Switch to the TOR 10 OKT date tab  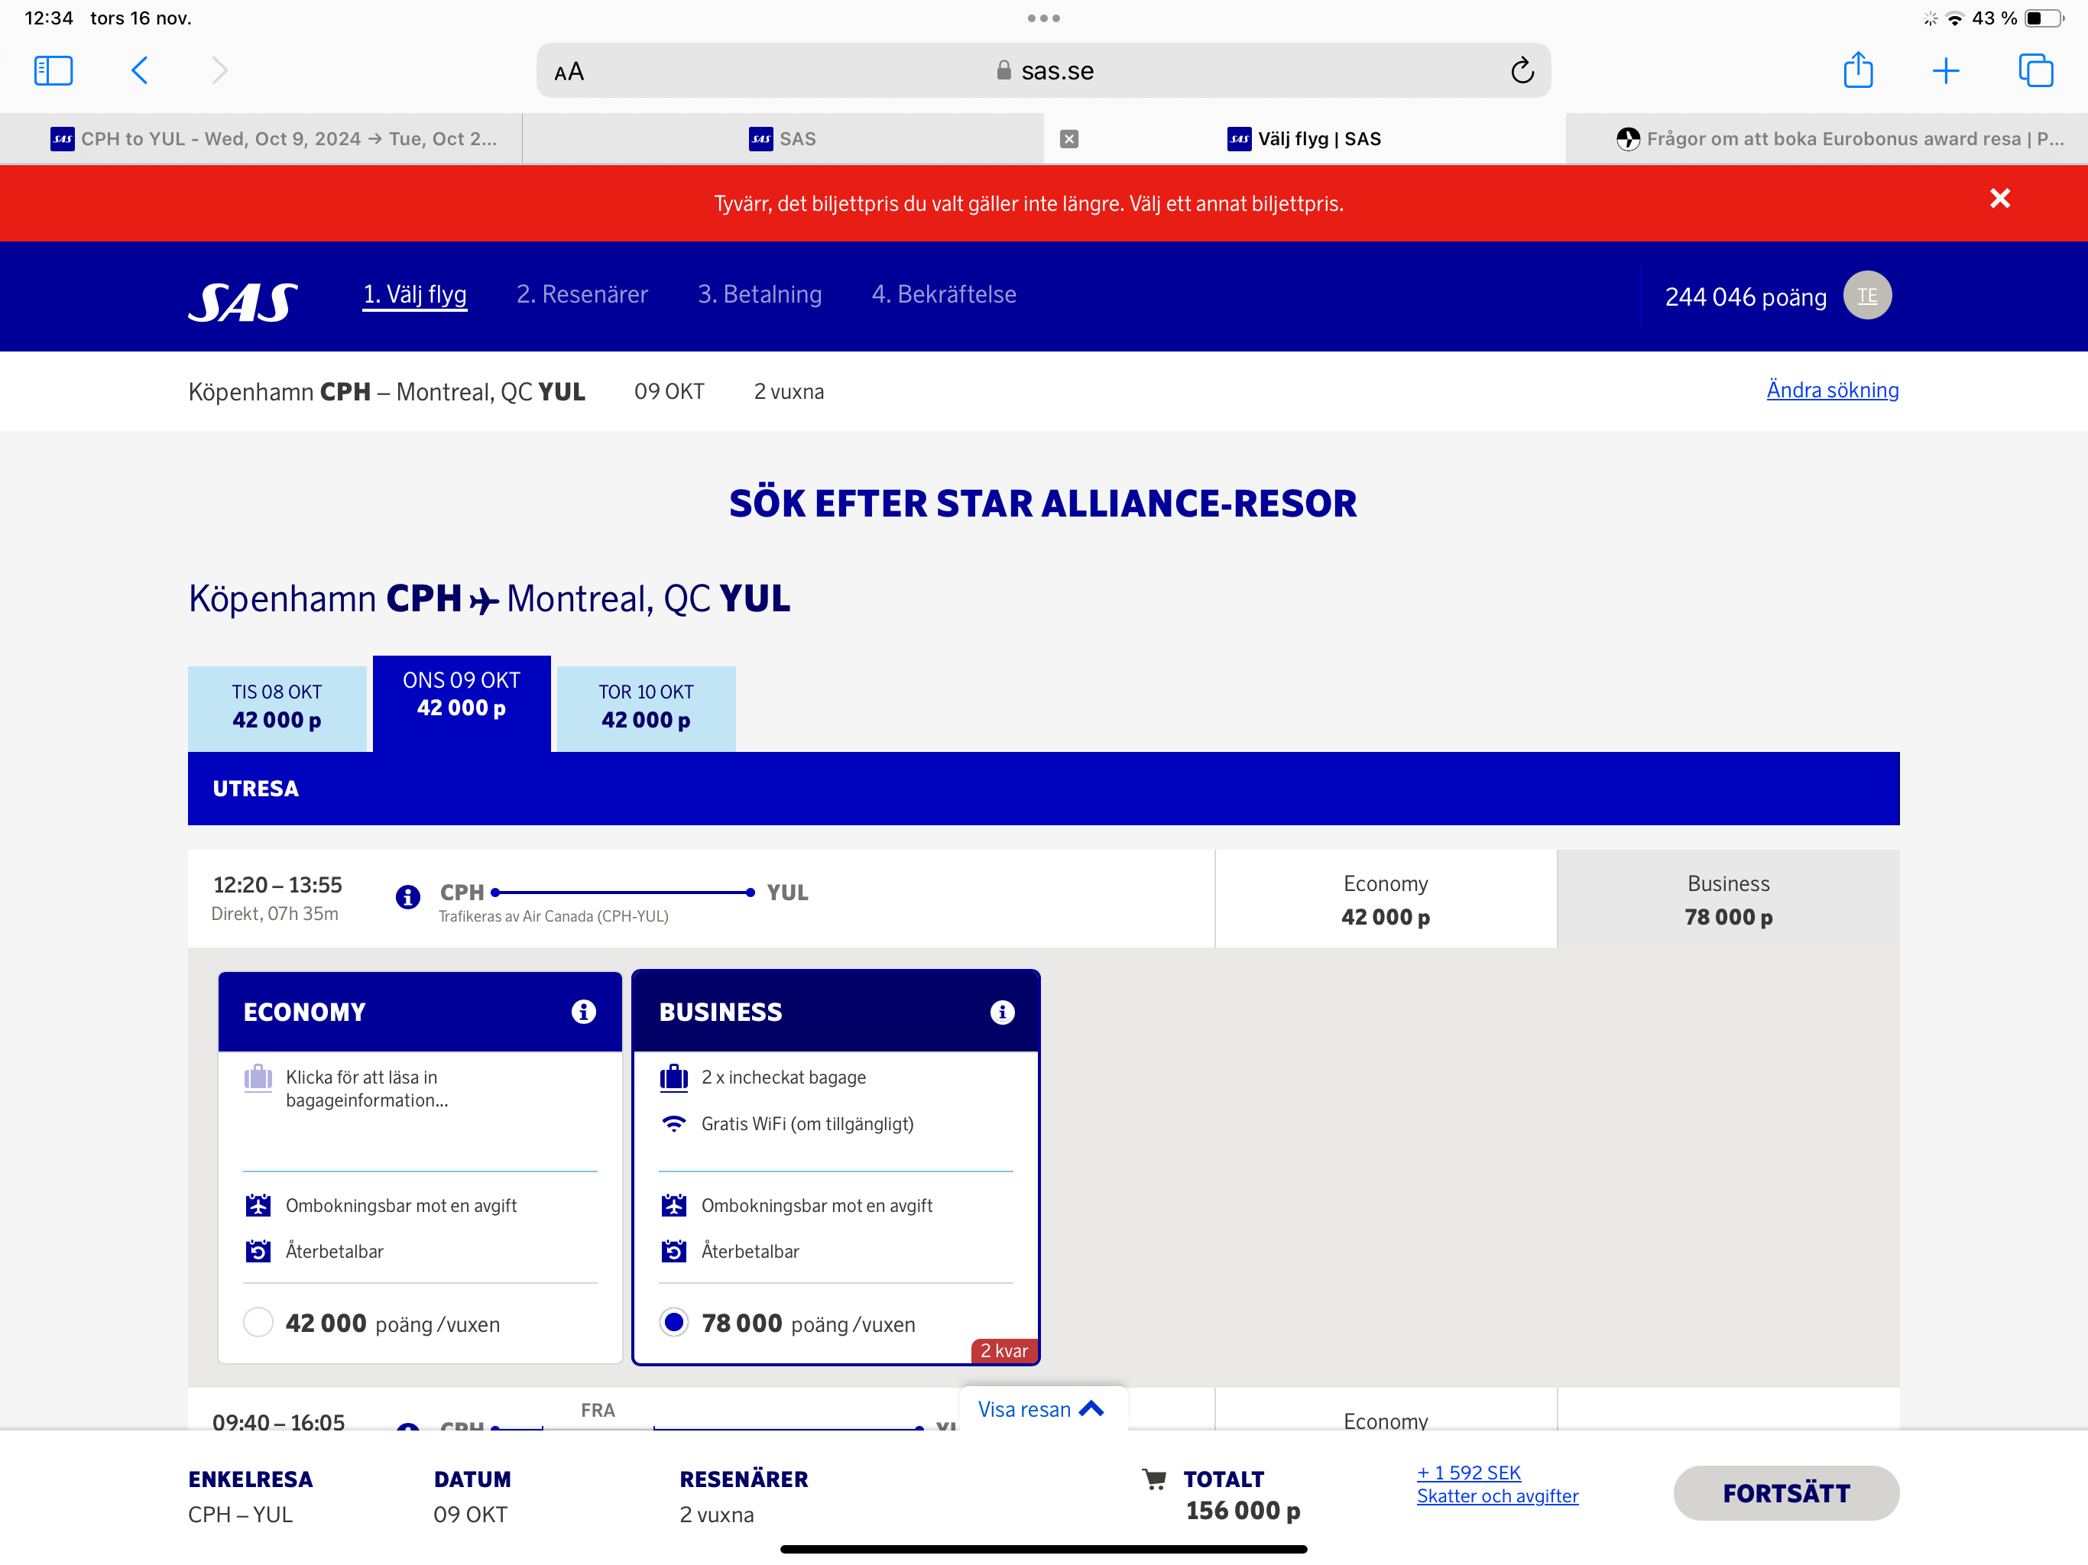coord(646,707)
